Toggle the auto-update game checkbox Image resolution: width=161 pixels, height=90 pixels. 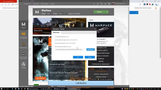coord(55,36)
